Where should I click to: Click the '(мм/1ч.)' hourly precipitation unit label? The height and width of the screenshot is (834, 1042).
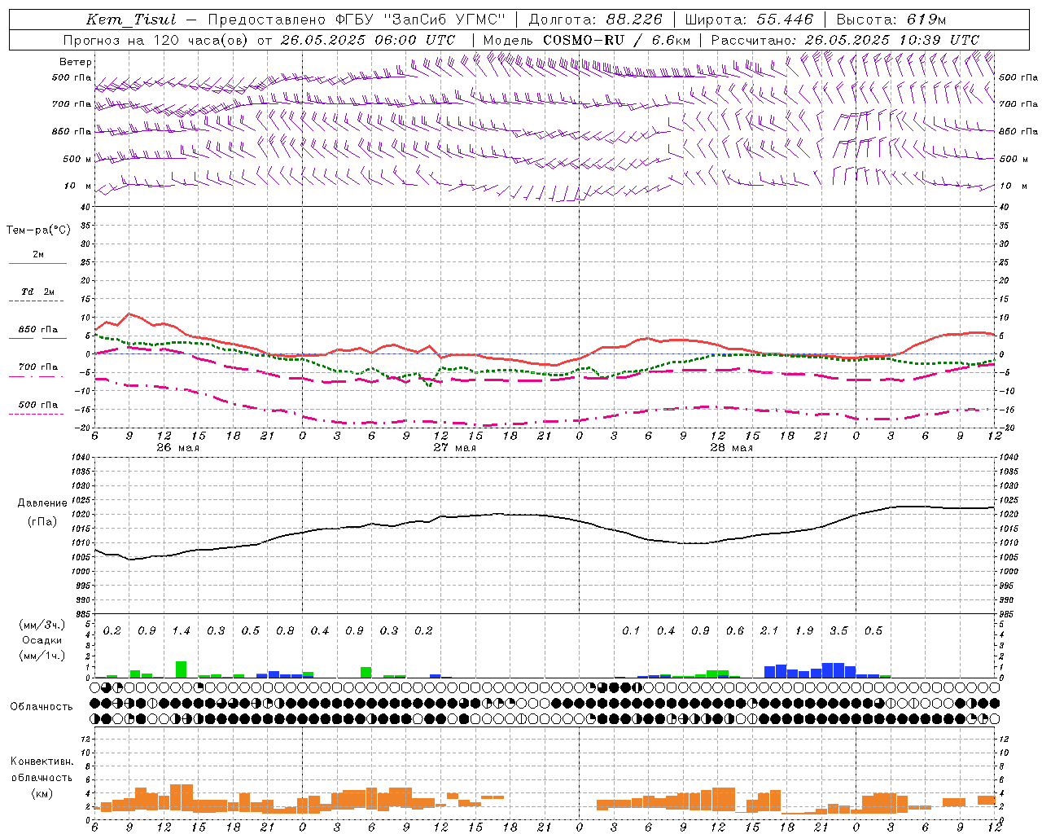pos(42,656)
